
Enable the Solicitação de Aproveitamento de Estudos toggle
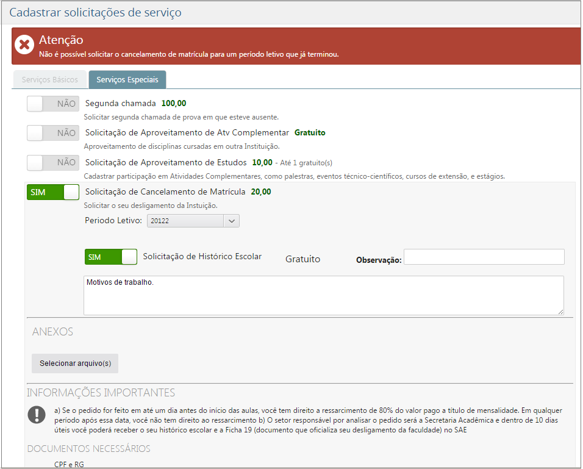52,162
